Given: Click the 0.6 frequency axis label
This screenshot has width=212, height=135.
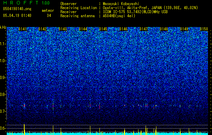Looking at the screenshot, I should click(x=3, y=128).
